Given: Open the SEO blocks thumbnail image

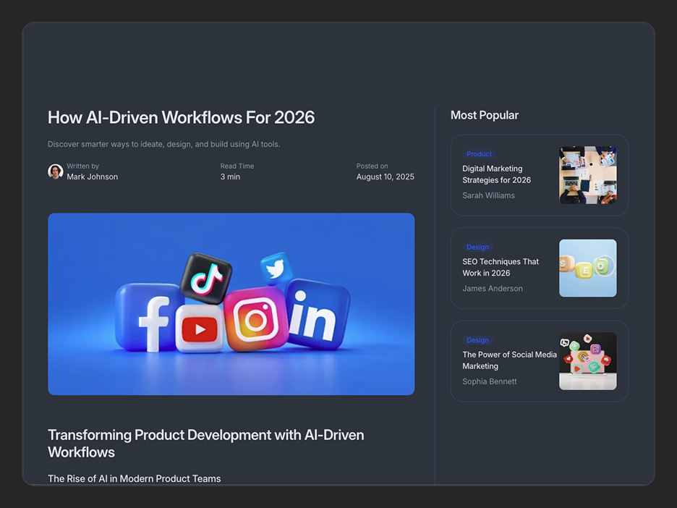Looking at the screenshot, I should (587, 268).
